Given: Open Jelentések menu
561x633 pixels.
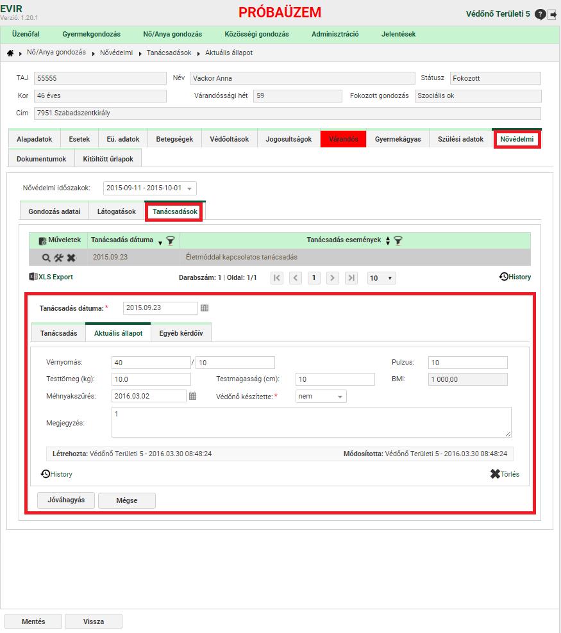Looking at the screenshot, I should tap(399, 35).
